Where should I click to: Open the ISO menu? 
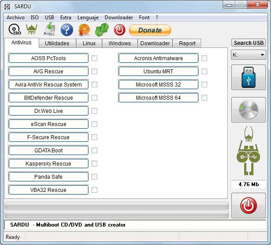35,18
